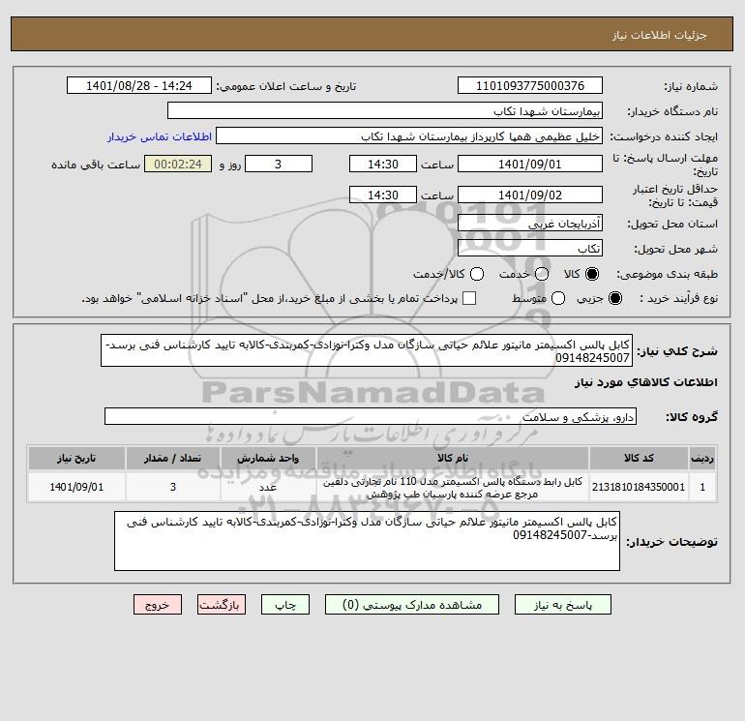Click the پاسخ به نیاز button
The height and width of the screenshot is (721, 745).
563,605
